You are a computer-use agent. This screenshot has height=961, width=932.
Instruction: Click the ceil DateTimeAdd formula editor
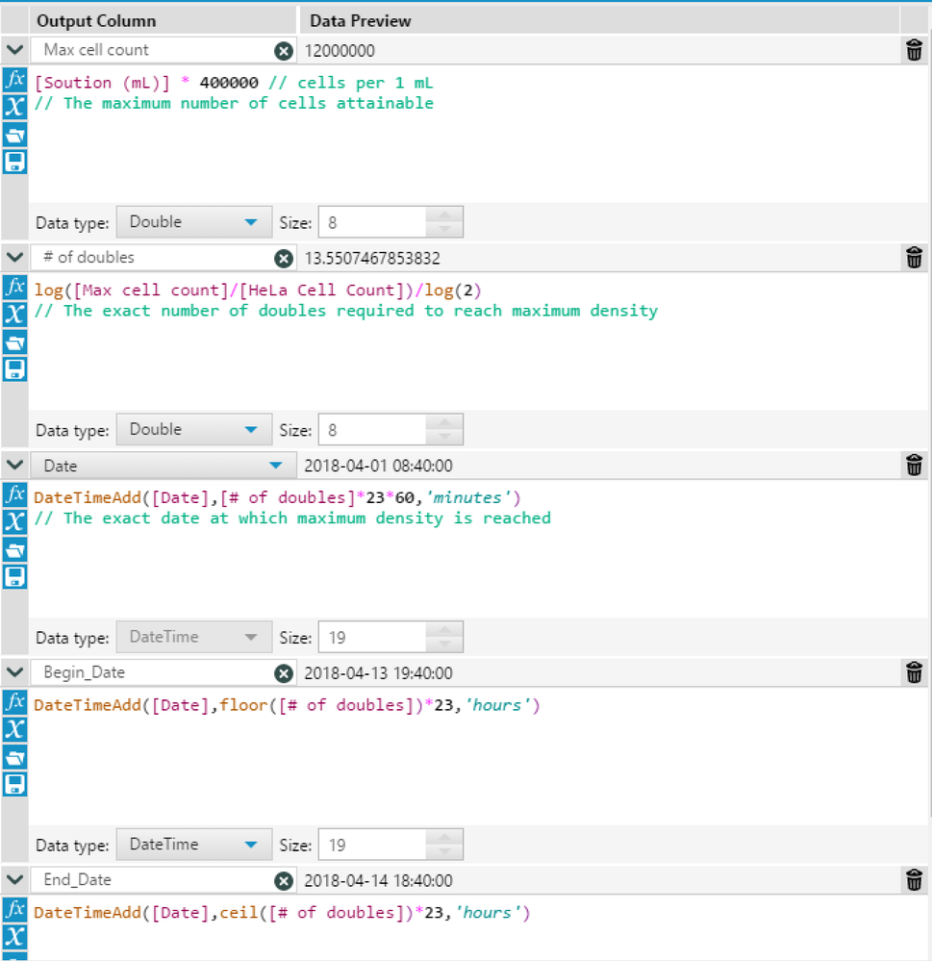[x=478, y=928]
